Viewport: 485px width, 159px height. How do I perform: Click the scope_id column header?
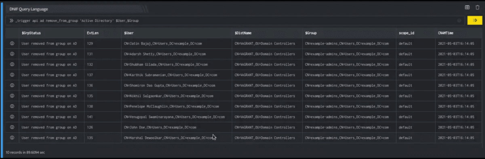(x=406, y=33)
